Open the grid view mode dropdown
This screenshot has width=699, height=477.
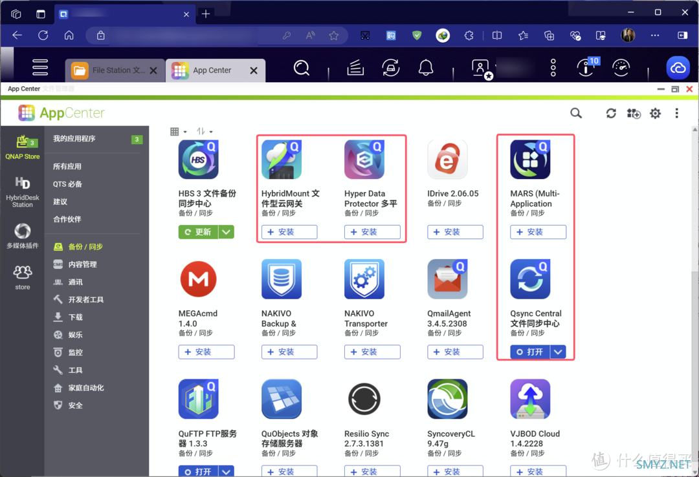click(x=179, y=131)
